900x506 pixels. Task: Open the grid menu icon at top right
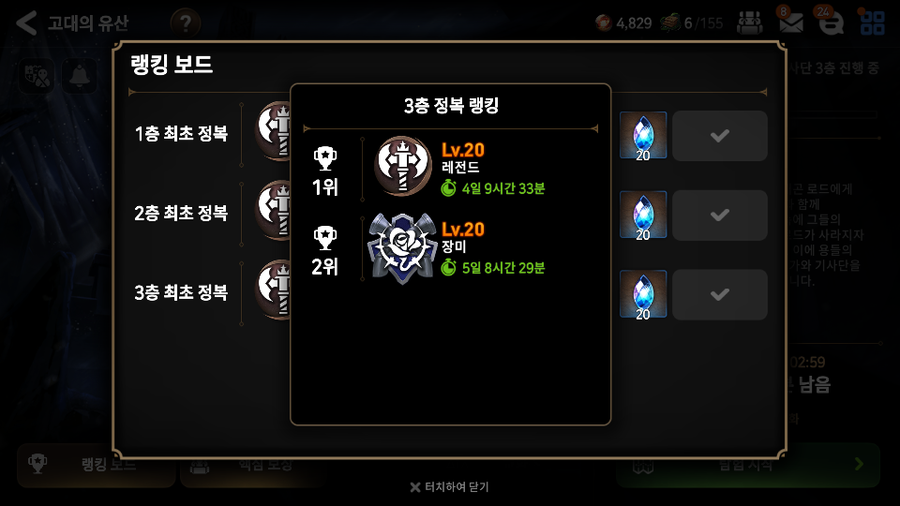(x=872, y=22)
